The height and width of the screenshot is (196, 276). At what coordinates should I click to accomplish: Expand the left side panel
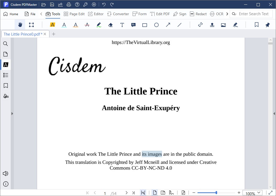12,114
